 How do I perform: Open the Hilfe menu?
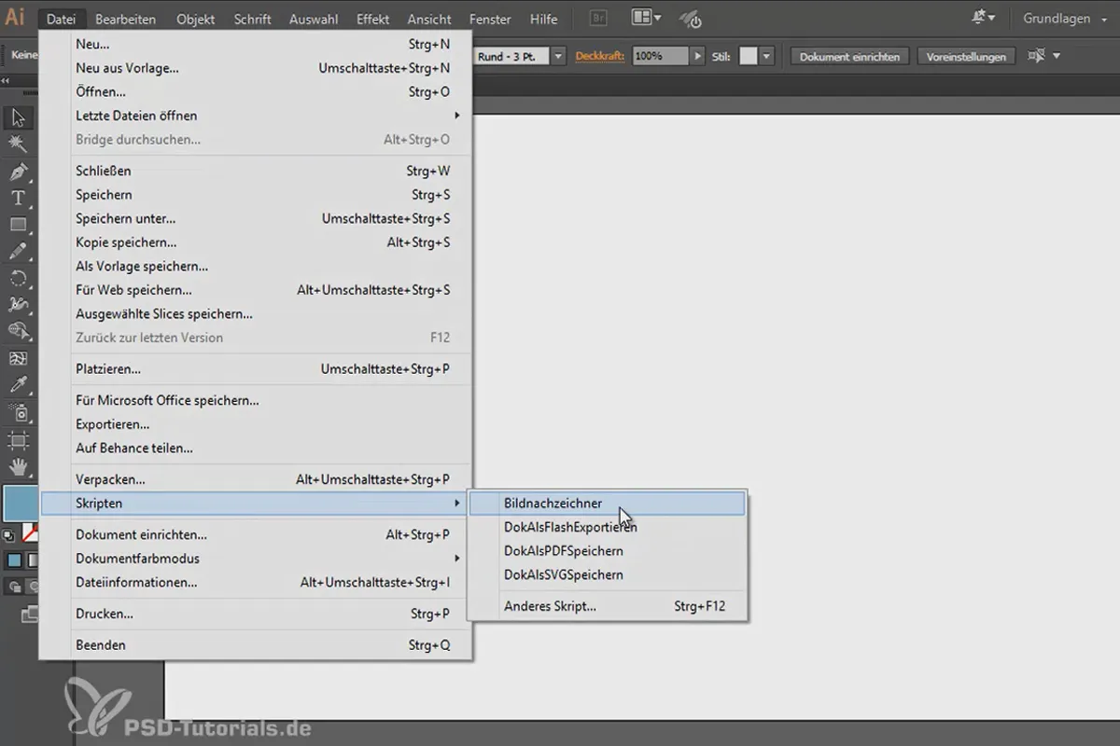(x=543, y=19)
